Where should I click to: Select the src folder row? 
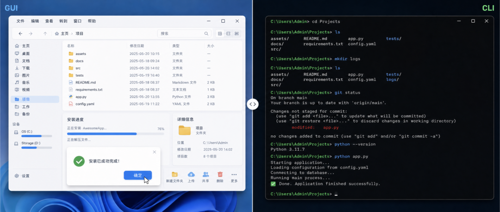pyautogui.click(x=152, y=68)
